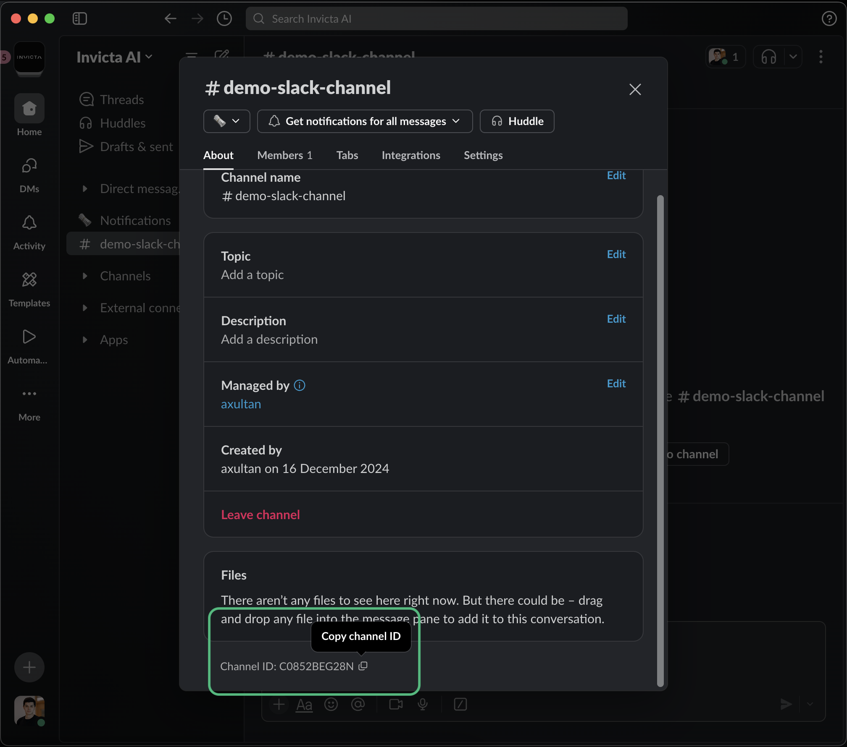Select the Templates icon in the sidebar
This screenshot has width=847, height=747.
(x=29, y=279)
